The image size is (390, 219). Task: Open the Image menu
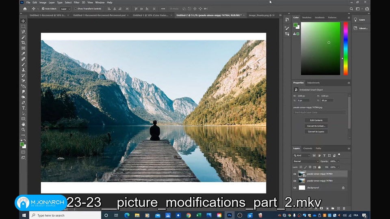pyautogui.click(x=43, y=2)
